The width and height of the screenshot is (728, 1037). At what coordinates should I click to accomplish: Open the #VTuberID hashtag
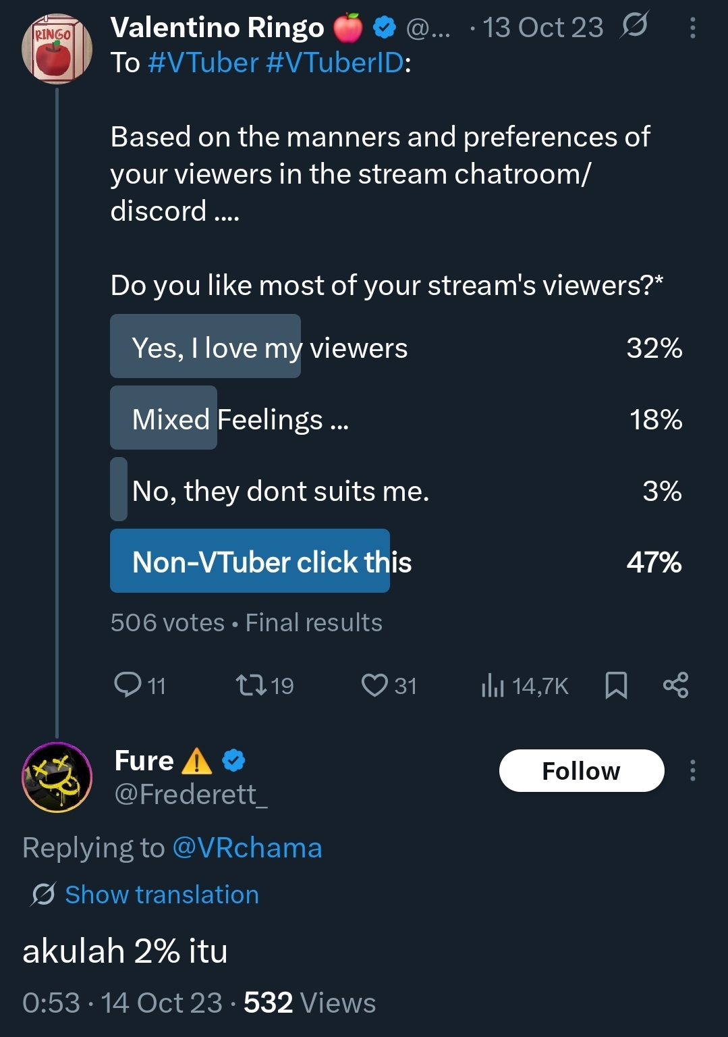[335, 63]
